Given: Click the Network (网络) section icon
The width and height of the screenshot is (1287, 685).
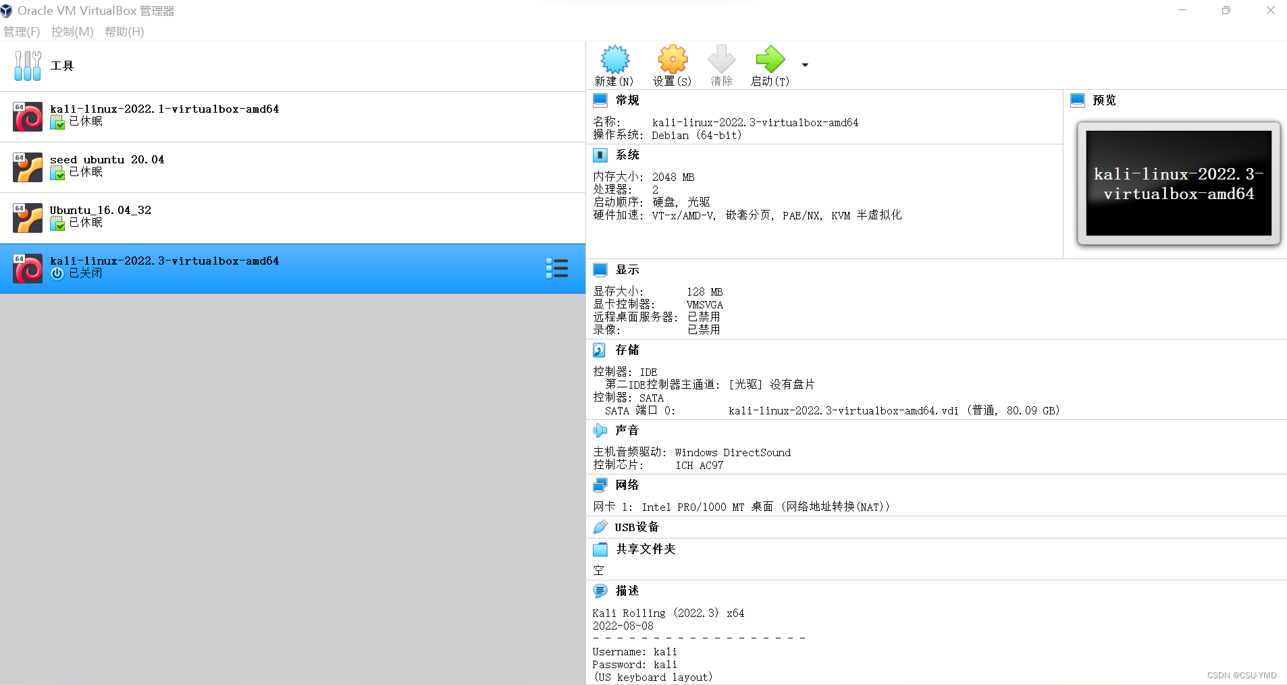Looking at the screenshot, I should pyautogui.click(x=600, y=485).
